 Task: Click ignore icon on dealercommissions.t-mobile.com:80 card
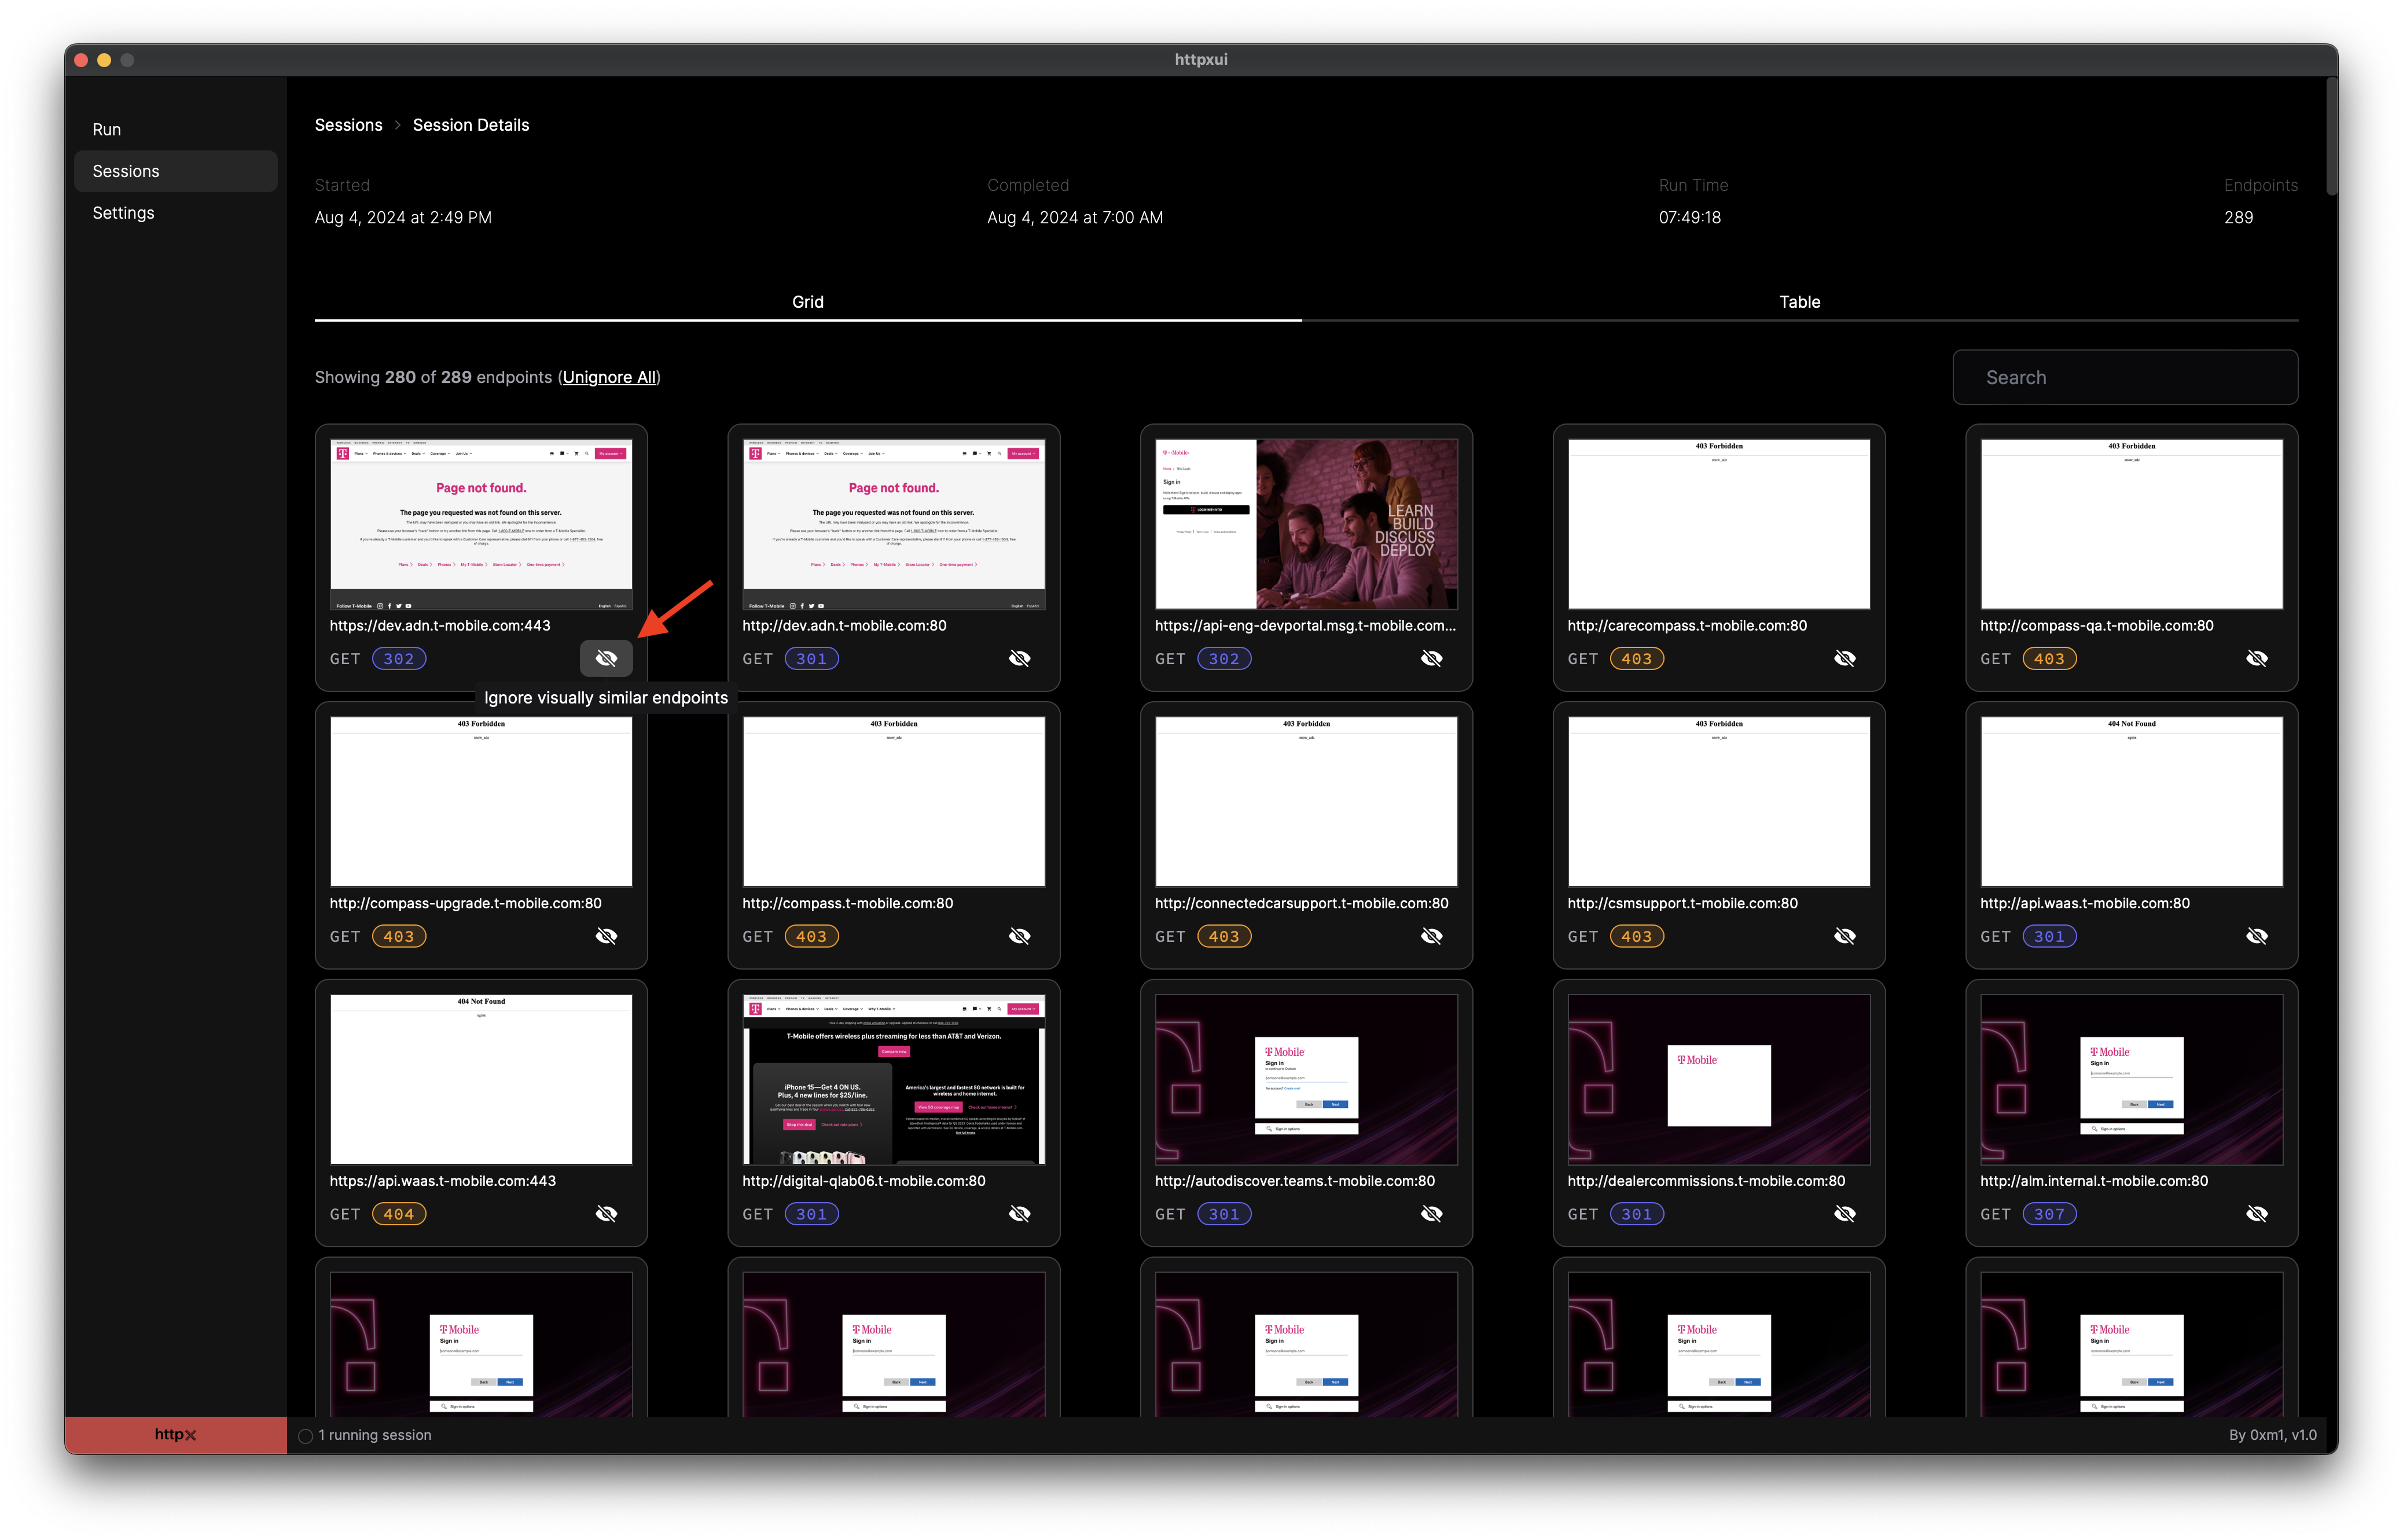pyautogui.click(x=1844, y=1214)
